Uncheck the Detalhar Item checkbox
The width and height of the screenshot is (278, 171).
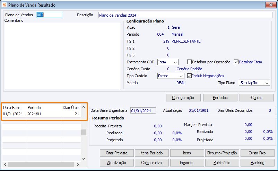[237, 62]
